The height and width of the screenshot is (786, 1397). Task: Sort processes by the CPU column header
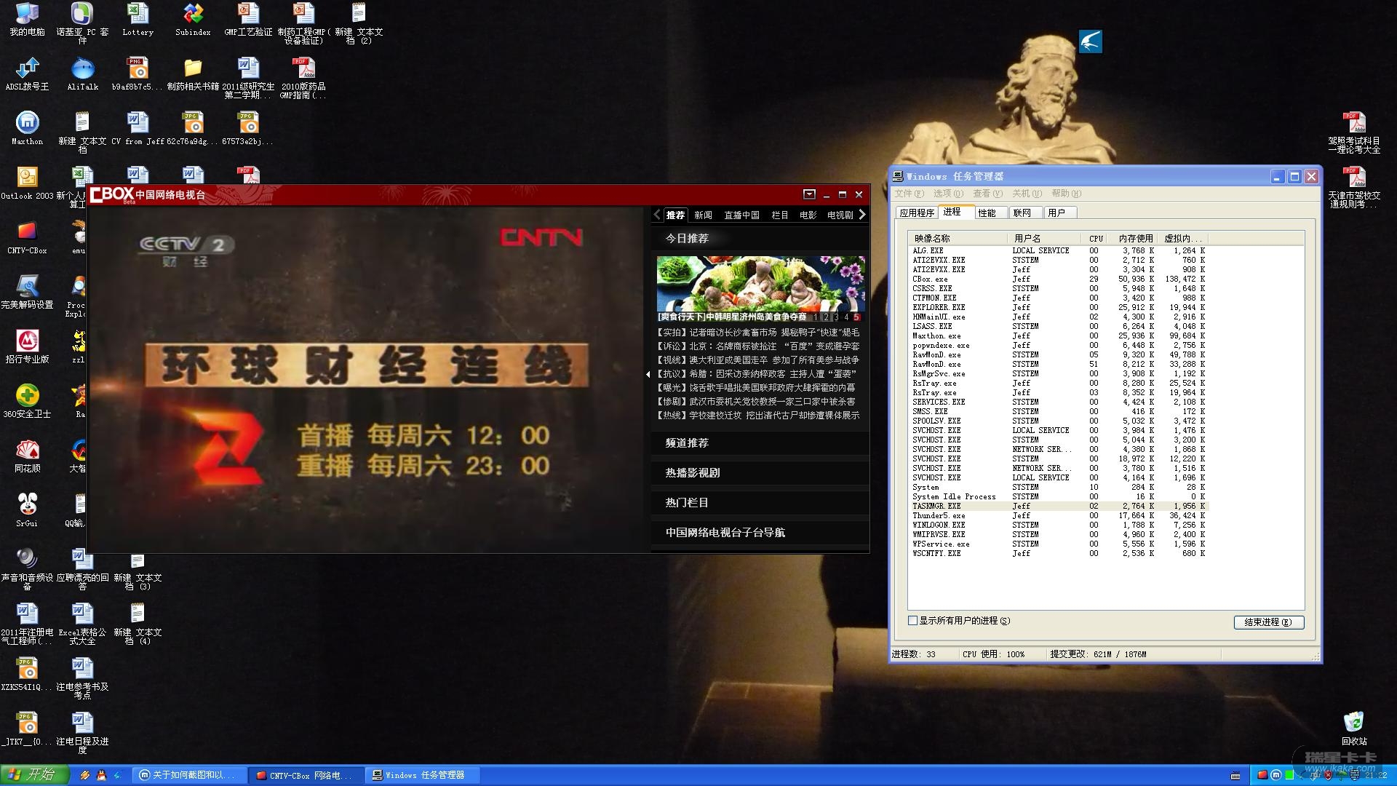[1096, 239]
